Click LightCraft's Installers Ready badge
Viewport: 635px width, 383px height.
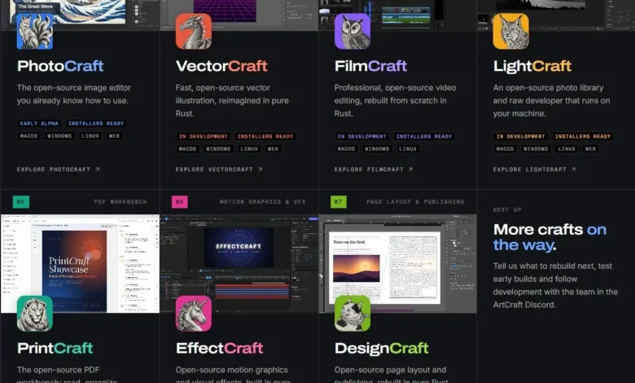(x=583, y=136)
